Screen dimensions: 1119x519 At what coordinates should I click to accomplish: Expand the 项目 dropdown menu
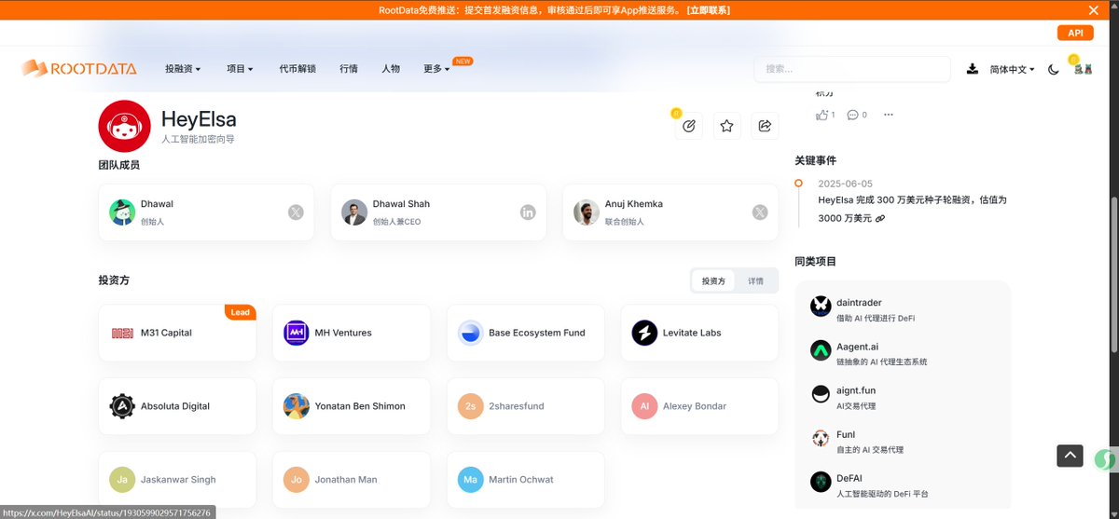pyautogui.click(x=240, y=69)
